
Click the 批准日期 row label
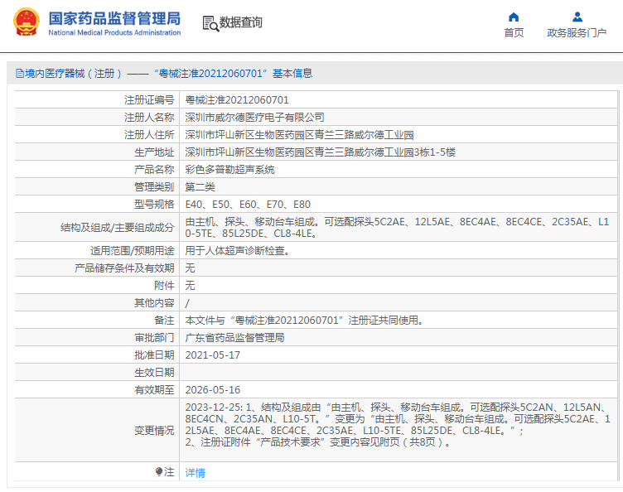[x=154, y=355]
